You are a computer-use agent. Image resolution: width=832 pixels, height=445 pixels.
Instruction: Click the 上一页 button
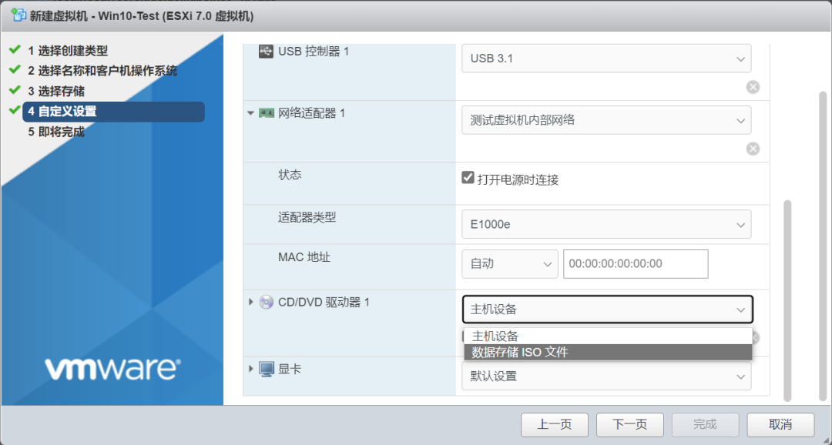(x=555, y=424)
